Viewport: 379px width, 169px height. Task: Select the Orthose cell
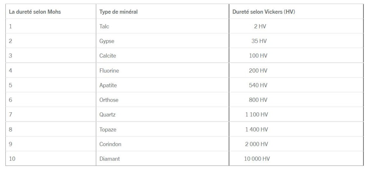[109, 100]
